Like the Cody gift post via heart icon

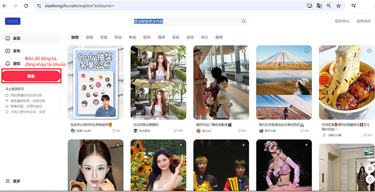[114, 131]
